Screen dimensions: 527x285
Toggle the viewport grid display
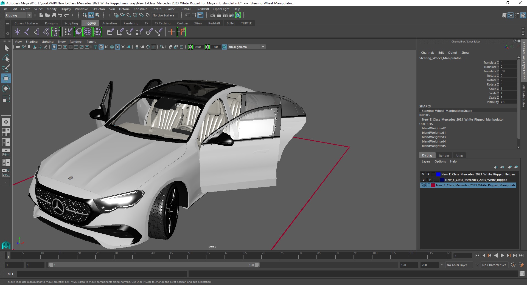(54, 47)
